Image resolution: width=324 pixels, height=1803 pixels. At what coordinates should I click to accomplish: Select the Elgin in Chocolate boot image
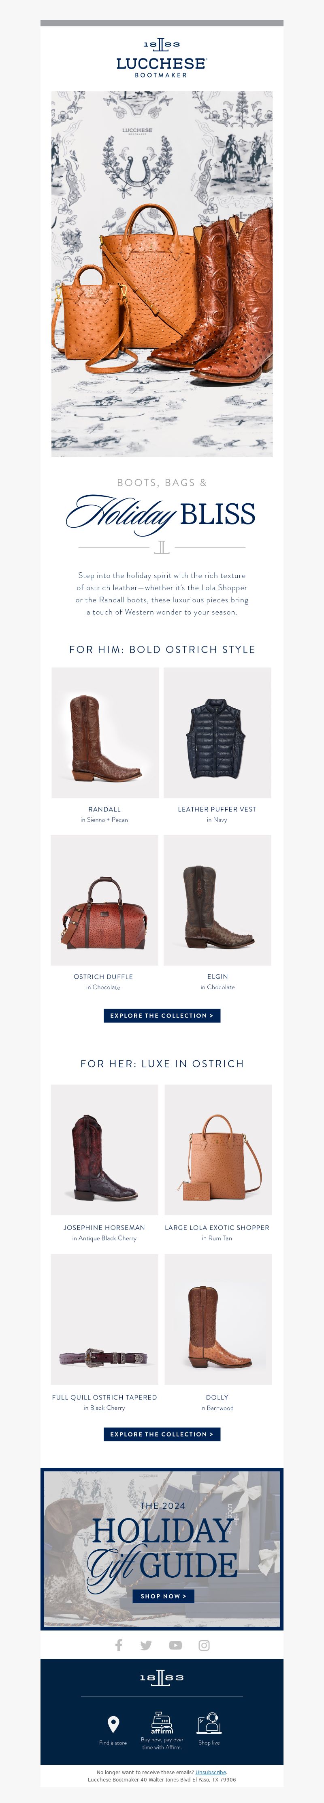(217, 900)
